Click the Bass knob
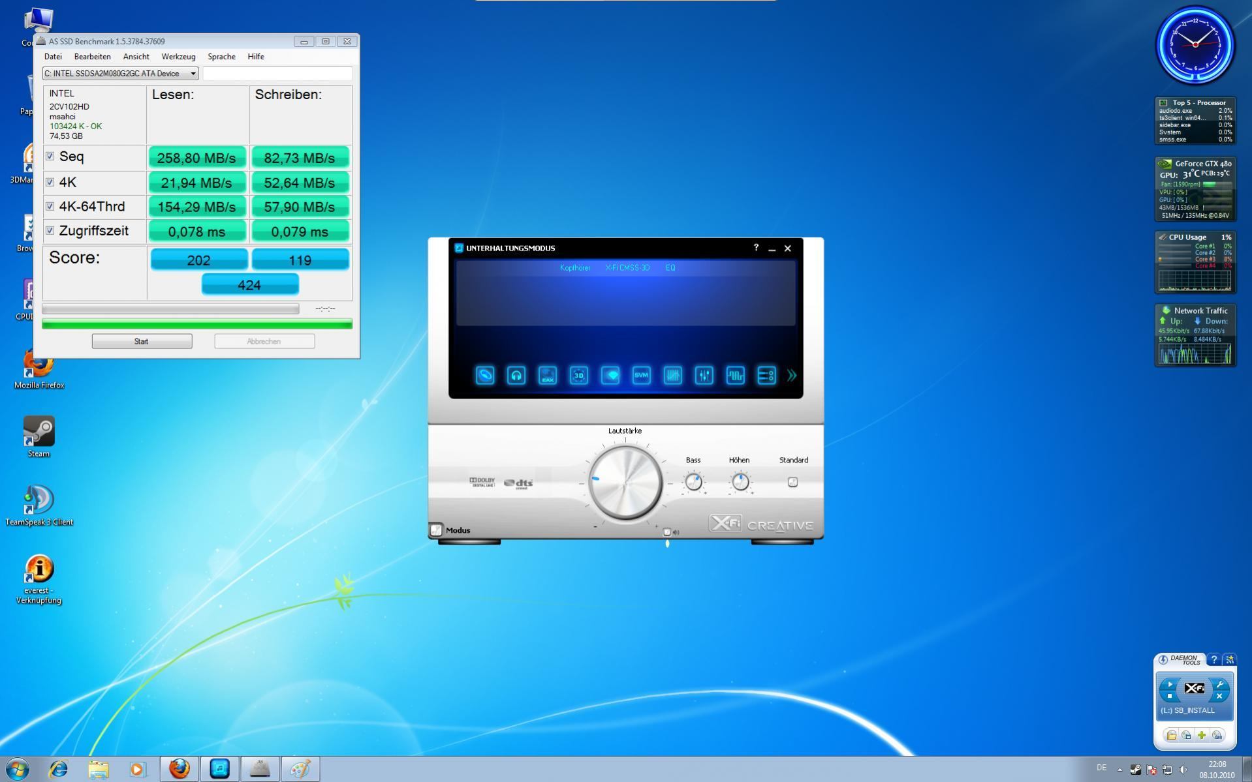 pos(693,482)
